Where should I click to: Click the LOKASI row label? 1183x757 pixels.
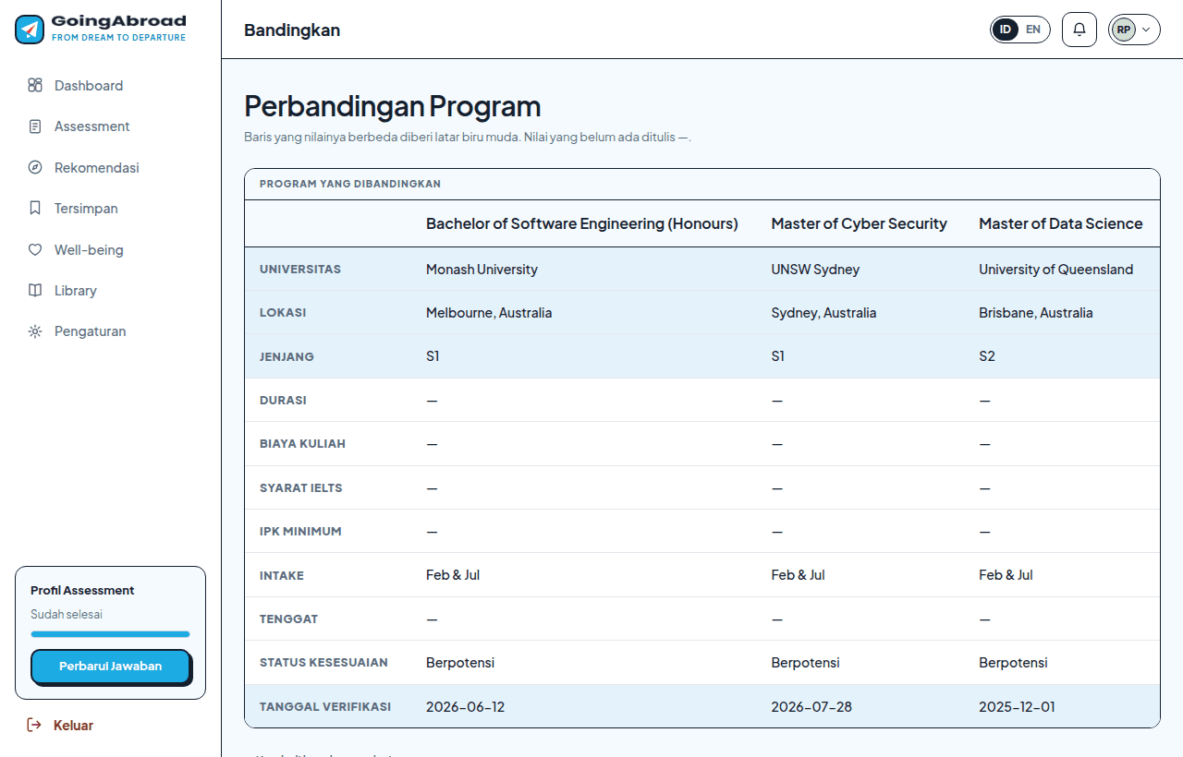283,313
